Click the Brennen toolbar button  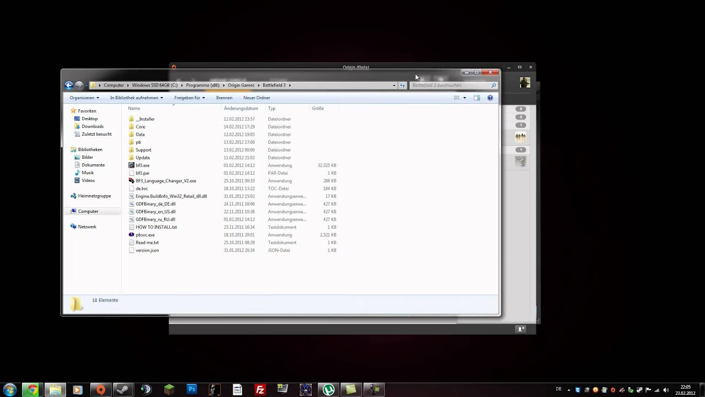[x=224, y=98]
